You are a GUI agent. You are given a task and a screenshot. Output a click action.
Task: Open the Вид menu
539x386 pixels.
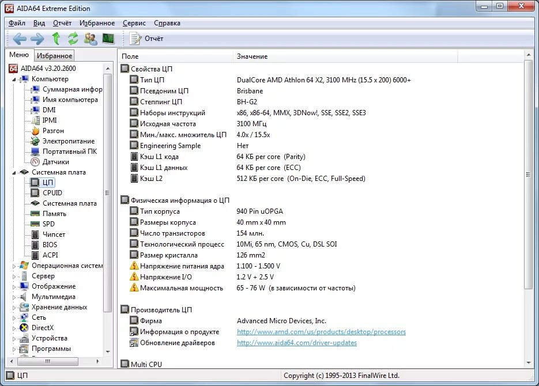[39, 23]
